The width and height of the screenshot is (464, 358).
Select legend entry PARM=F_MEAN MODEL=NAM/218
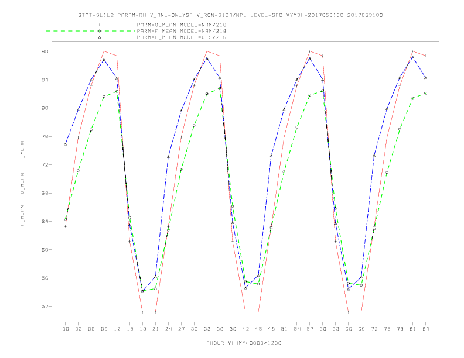(x=182, y=31)
